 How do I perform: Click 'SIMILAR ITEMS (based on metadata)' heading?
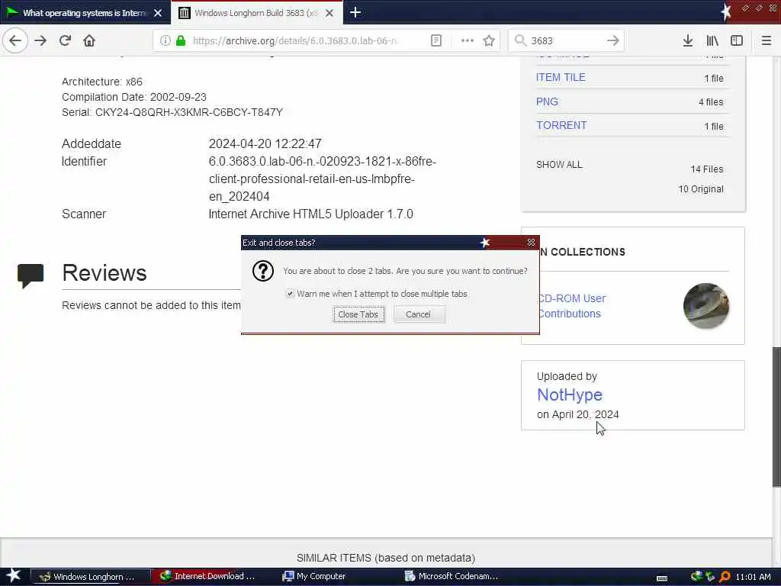[x=385, y=558]
